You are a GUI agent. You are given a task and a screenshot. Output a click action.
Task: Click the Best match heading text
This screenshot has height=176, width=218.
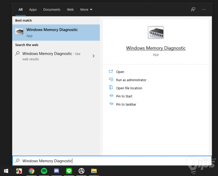tap(23, 21)
